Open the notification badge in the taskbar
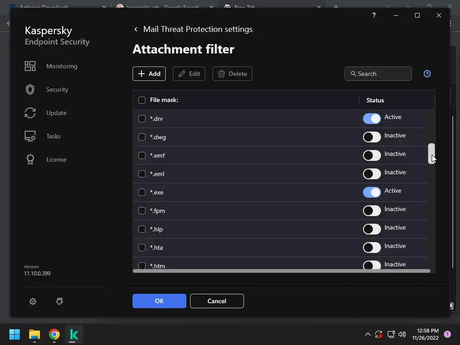The image size is (460, 345). pos(447,334)
